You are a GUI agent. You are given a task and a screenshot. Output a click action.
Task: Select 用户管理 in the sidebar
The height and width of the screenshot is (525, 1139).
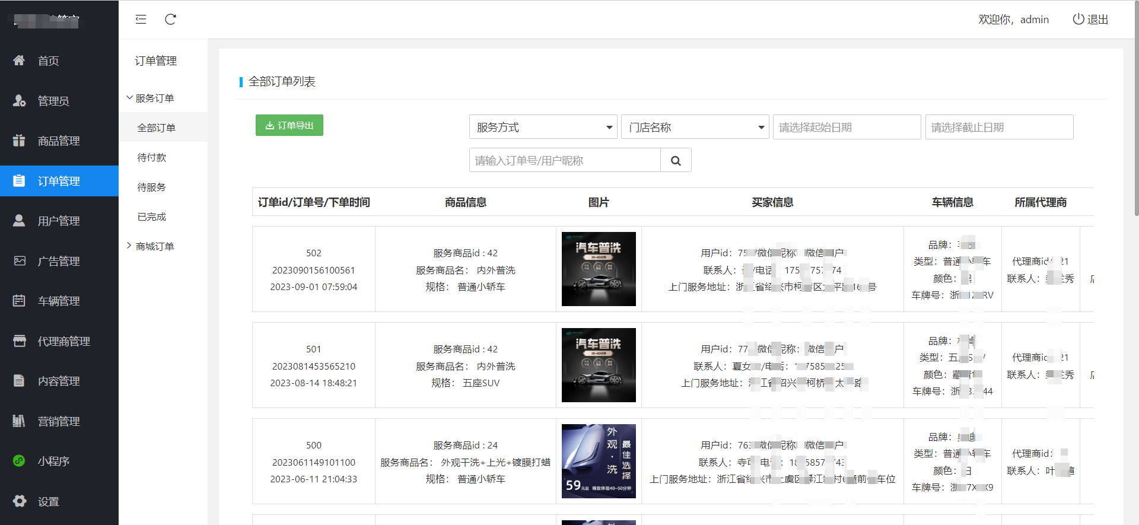pos(59,221)
